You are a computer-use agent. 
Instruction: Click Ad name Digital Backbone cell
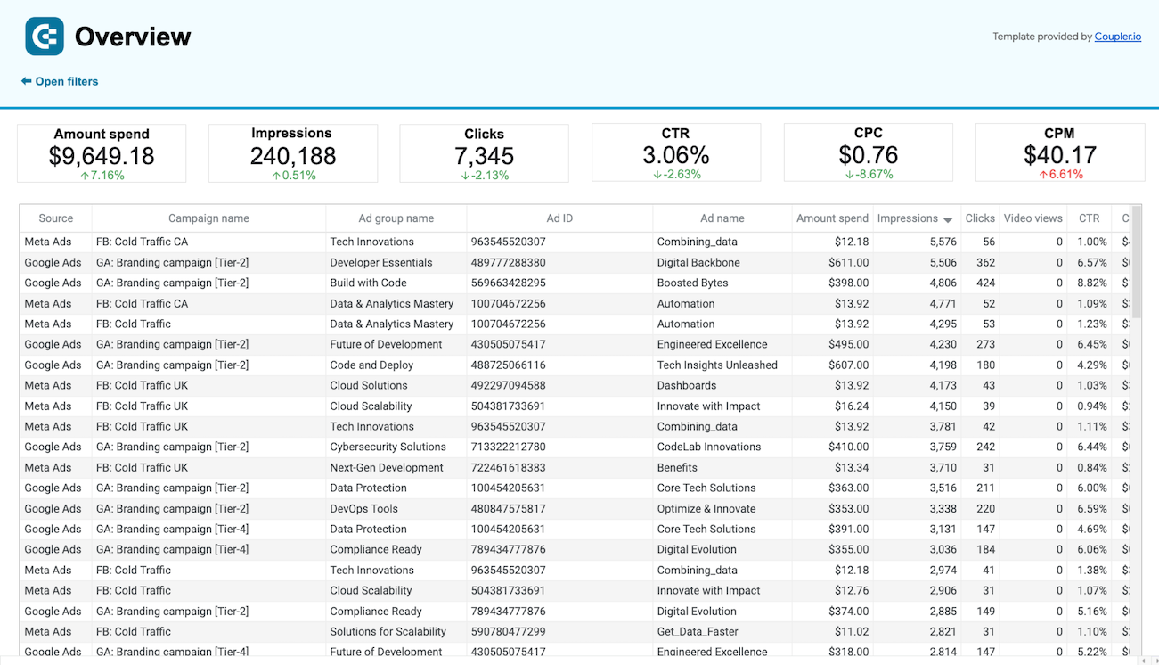694,263
